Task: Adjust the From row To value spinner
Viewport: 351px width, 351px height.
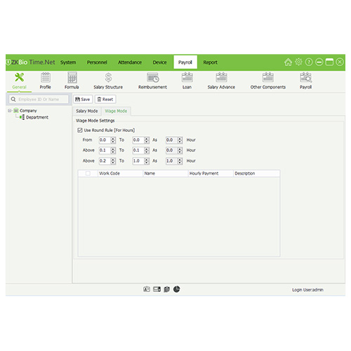Action: tap(147, 140)
